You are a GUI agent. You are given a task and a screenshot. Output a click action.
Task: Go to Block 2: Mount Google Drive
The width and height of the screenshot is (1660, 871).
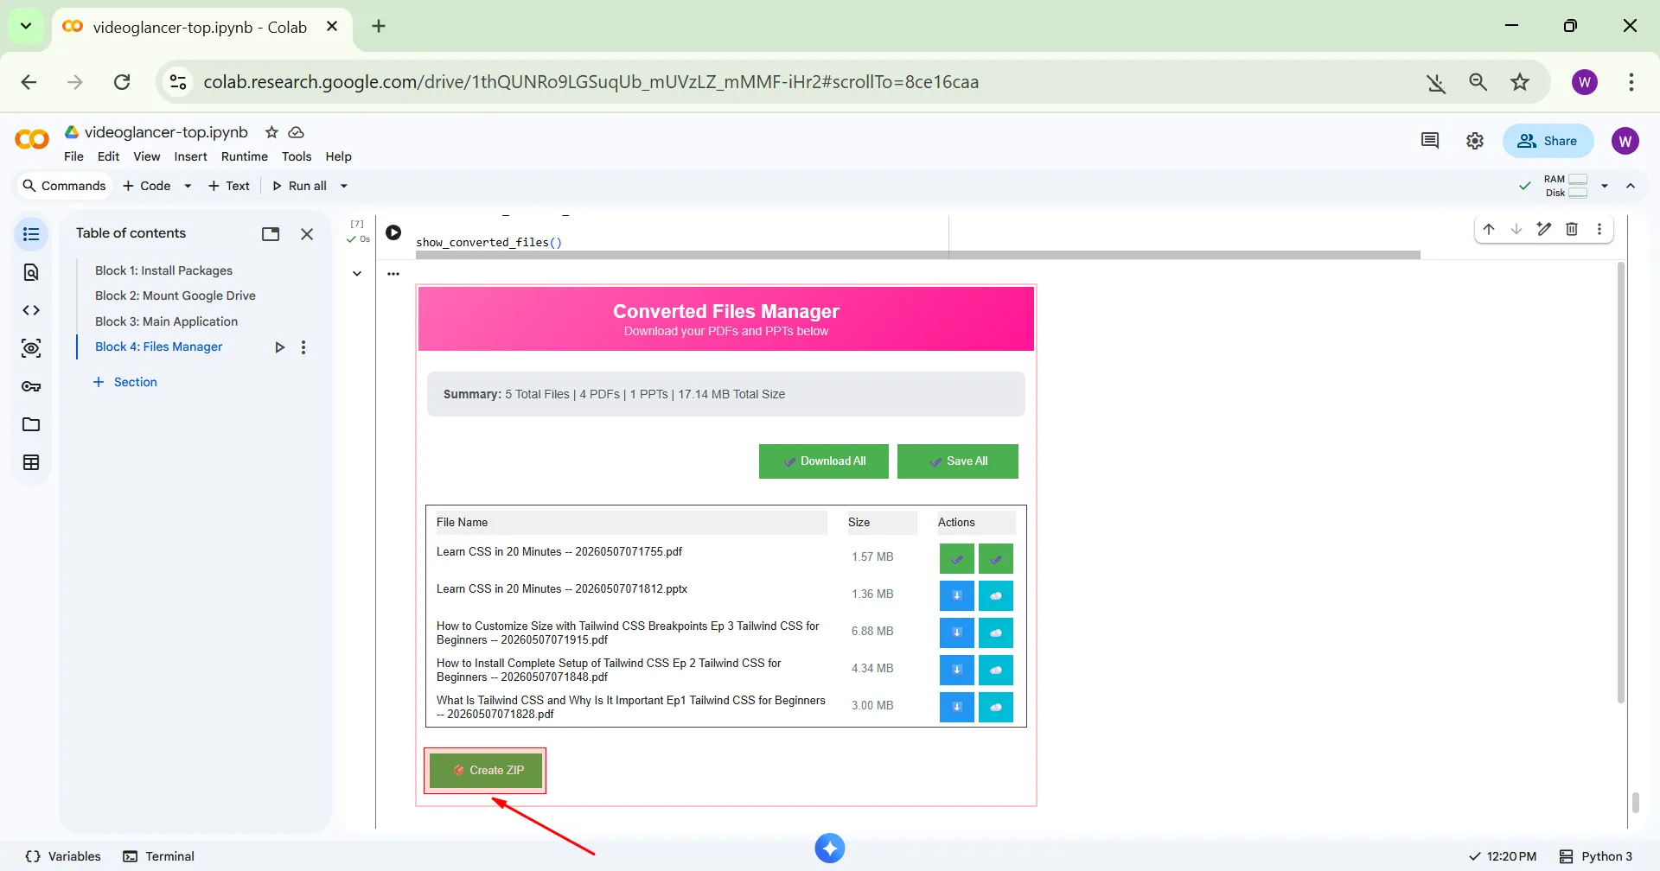[x=176, y=296]
